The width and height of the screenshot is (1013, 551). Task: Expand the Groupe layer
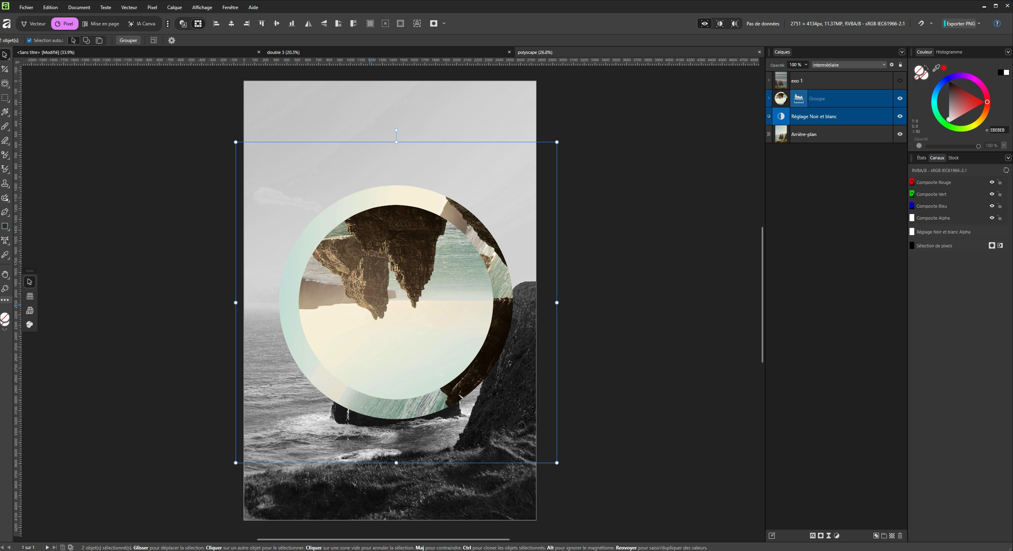[x=769, y=98]
